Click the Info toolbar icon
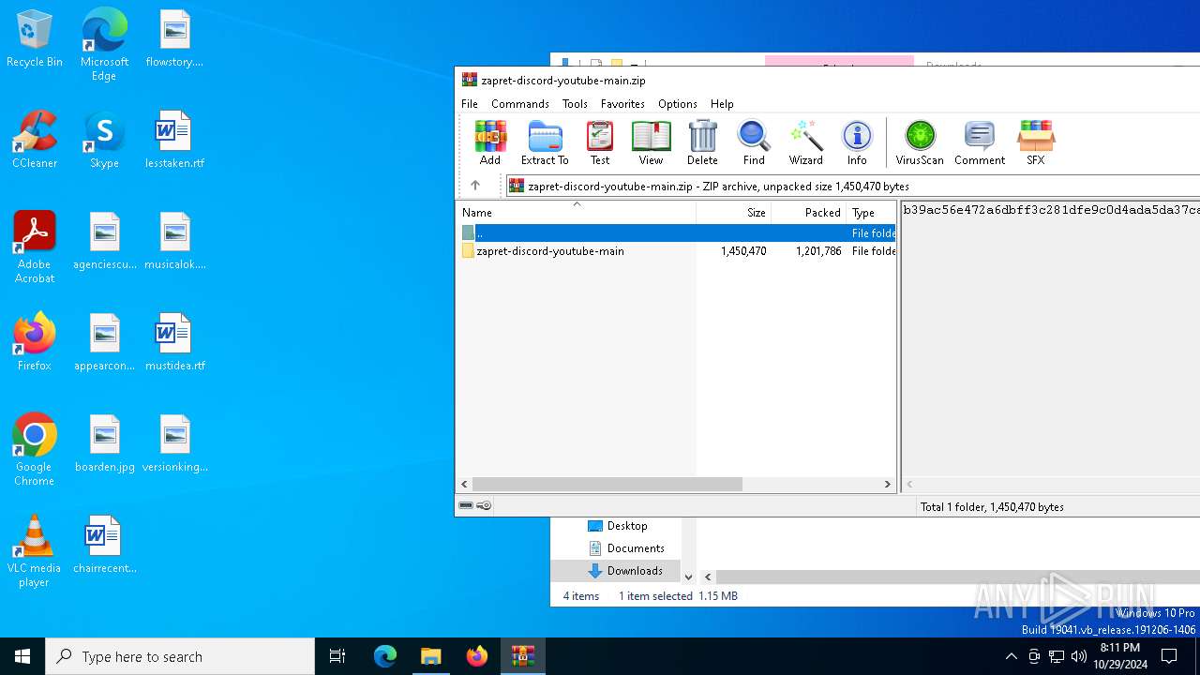1200x675 pixels. (x=857, y=142)
